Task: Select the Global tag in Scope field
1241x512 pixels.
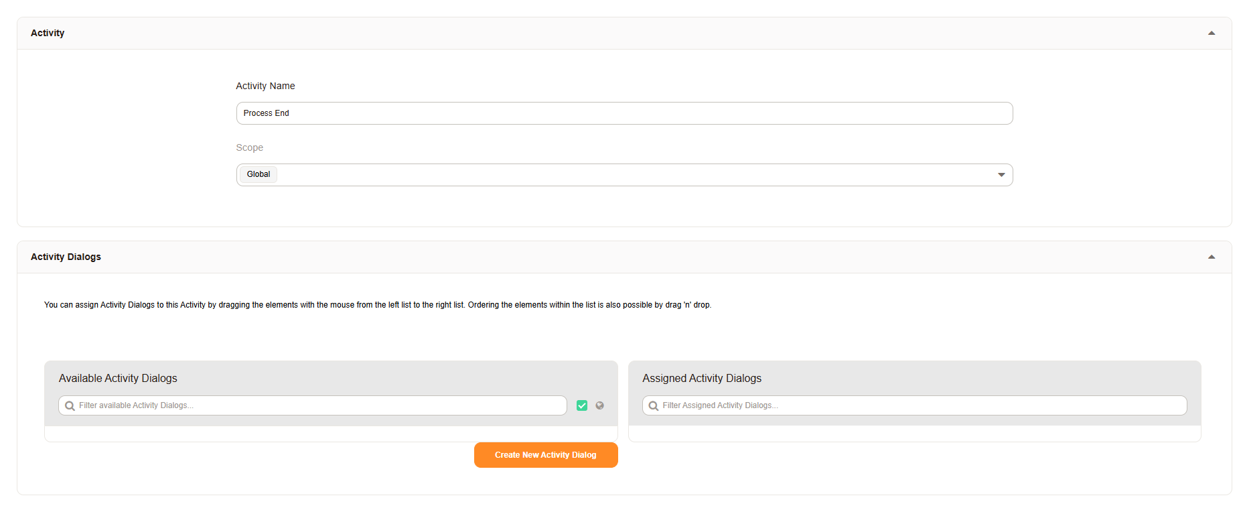Action: point(259,174)
